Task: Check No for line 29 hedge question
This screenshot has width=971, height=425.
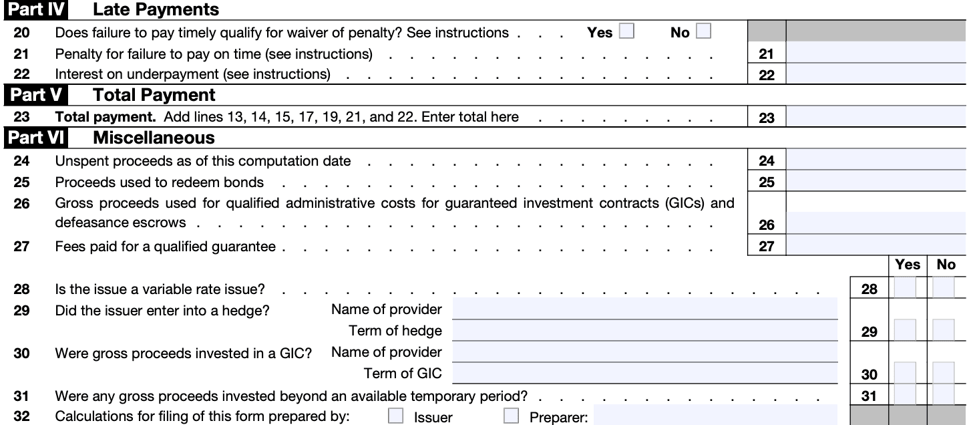Action: coord(944,330)
